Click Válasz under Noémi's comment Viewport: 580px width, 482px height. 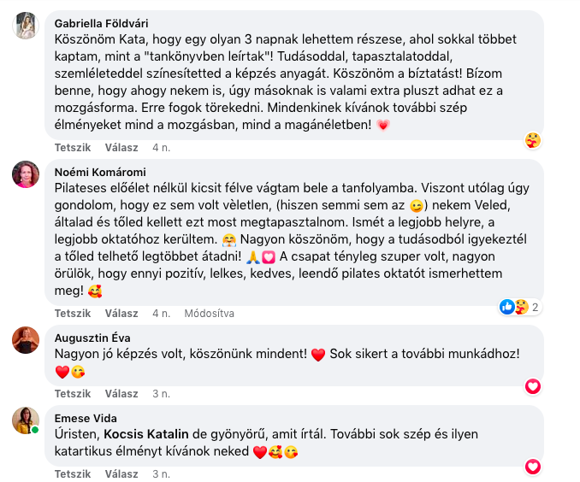click(x=121, y=314)
